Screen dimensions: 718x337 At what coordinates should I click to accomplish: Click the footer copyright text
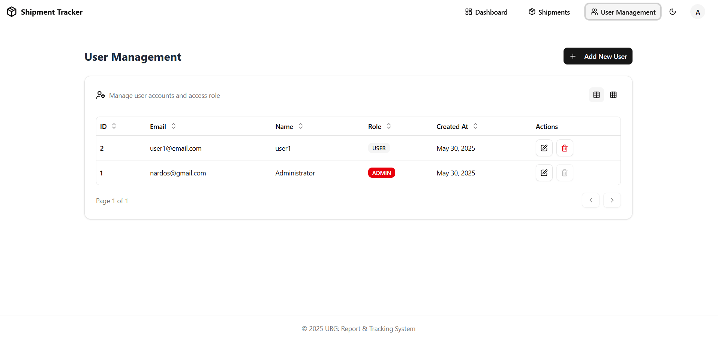359,329
